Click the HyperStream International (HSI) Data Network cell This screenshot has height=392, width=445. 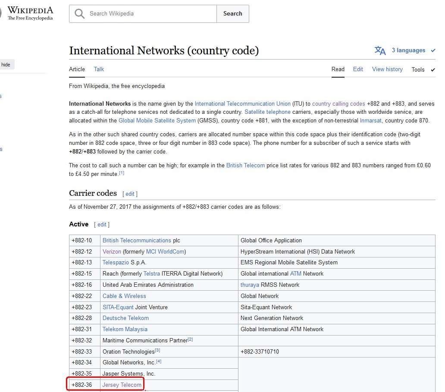(337, 251)
